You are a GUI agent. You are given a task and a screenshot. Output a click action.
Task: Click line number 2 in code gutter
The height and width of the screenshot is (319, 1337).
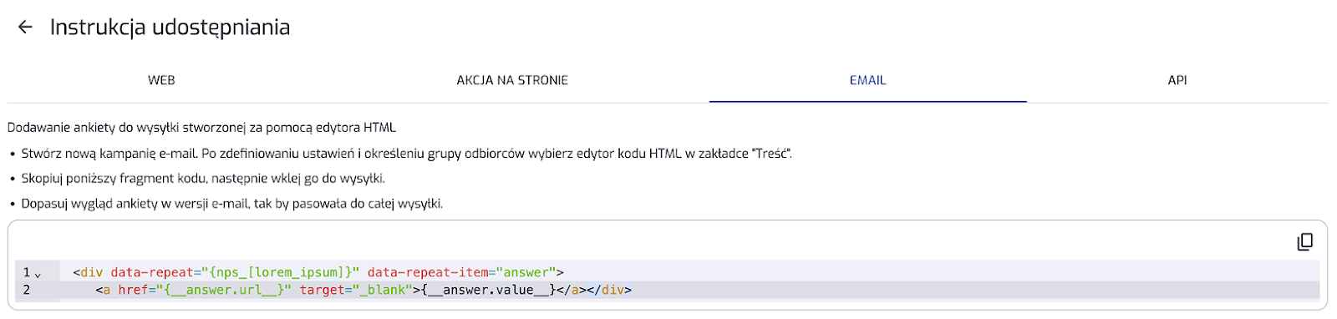(27, 290)
